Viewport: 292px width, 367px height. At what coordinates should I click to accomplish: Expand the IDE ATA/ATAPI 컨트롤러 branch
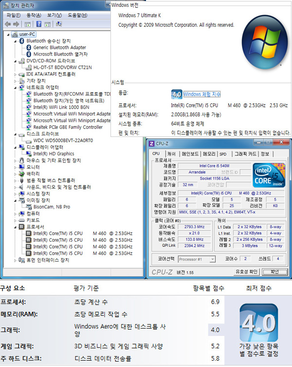click(x=15, y=75)
